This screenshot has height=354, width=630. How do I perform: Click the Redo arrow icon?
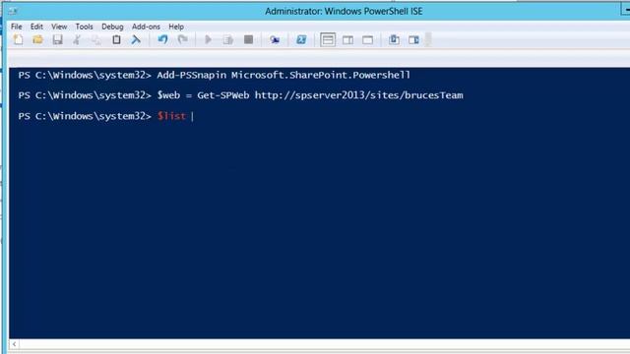click(x=182, y=39)
